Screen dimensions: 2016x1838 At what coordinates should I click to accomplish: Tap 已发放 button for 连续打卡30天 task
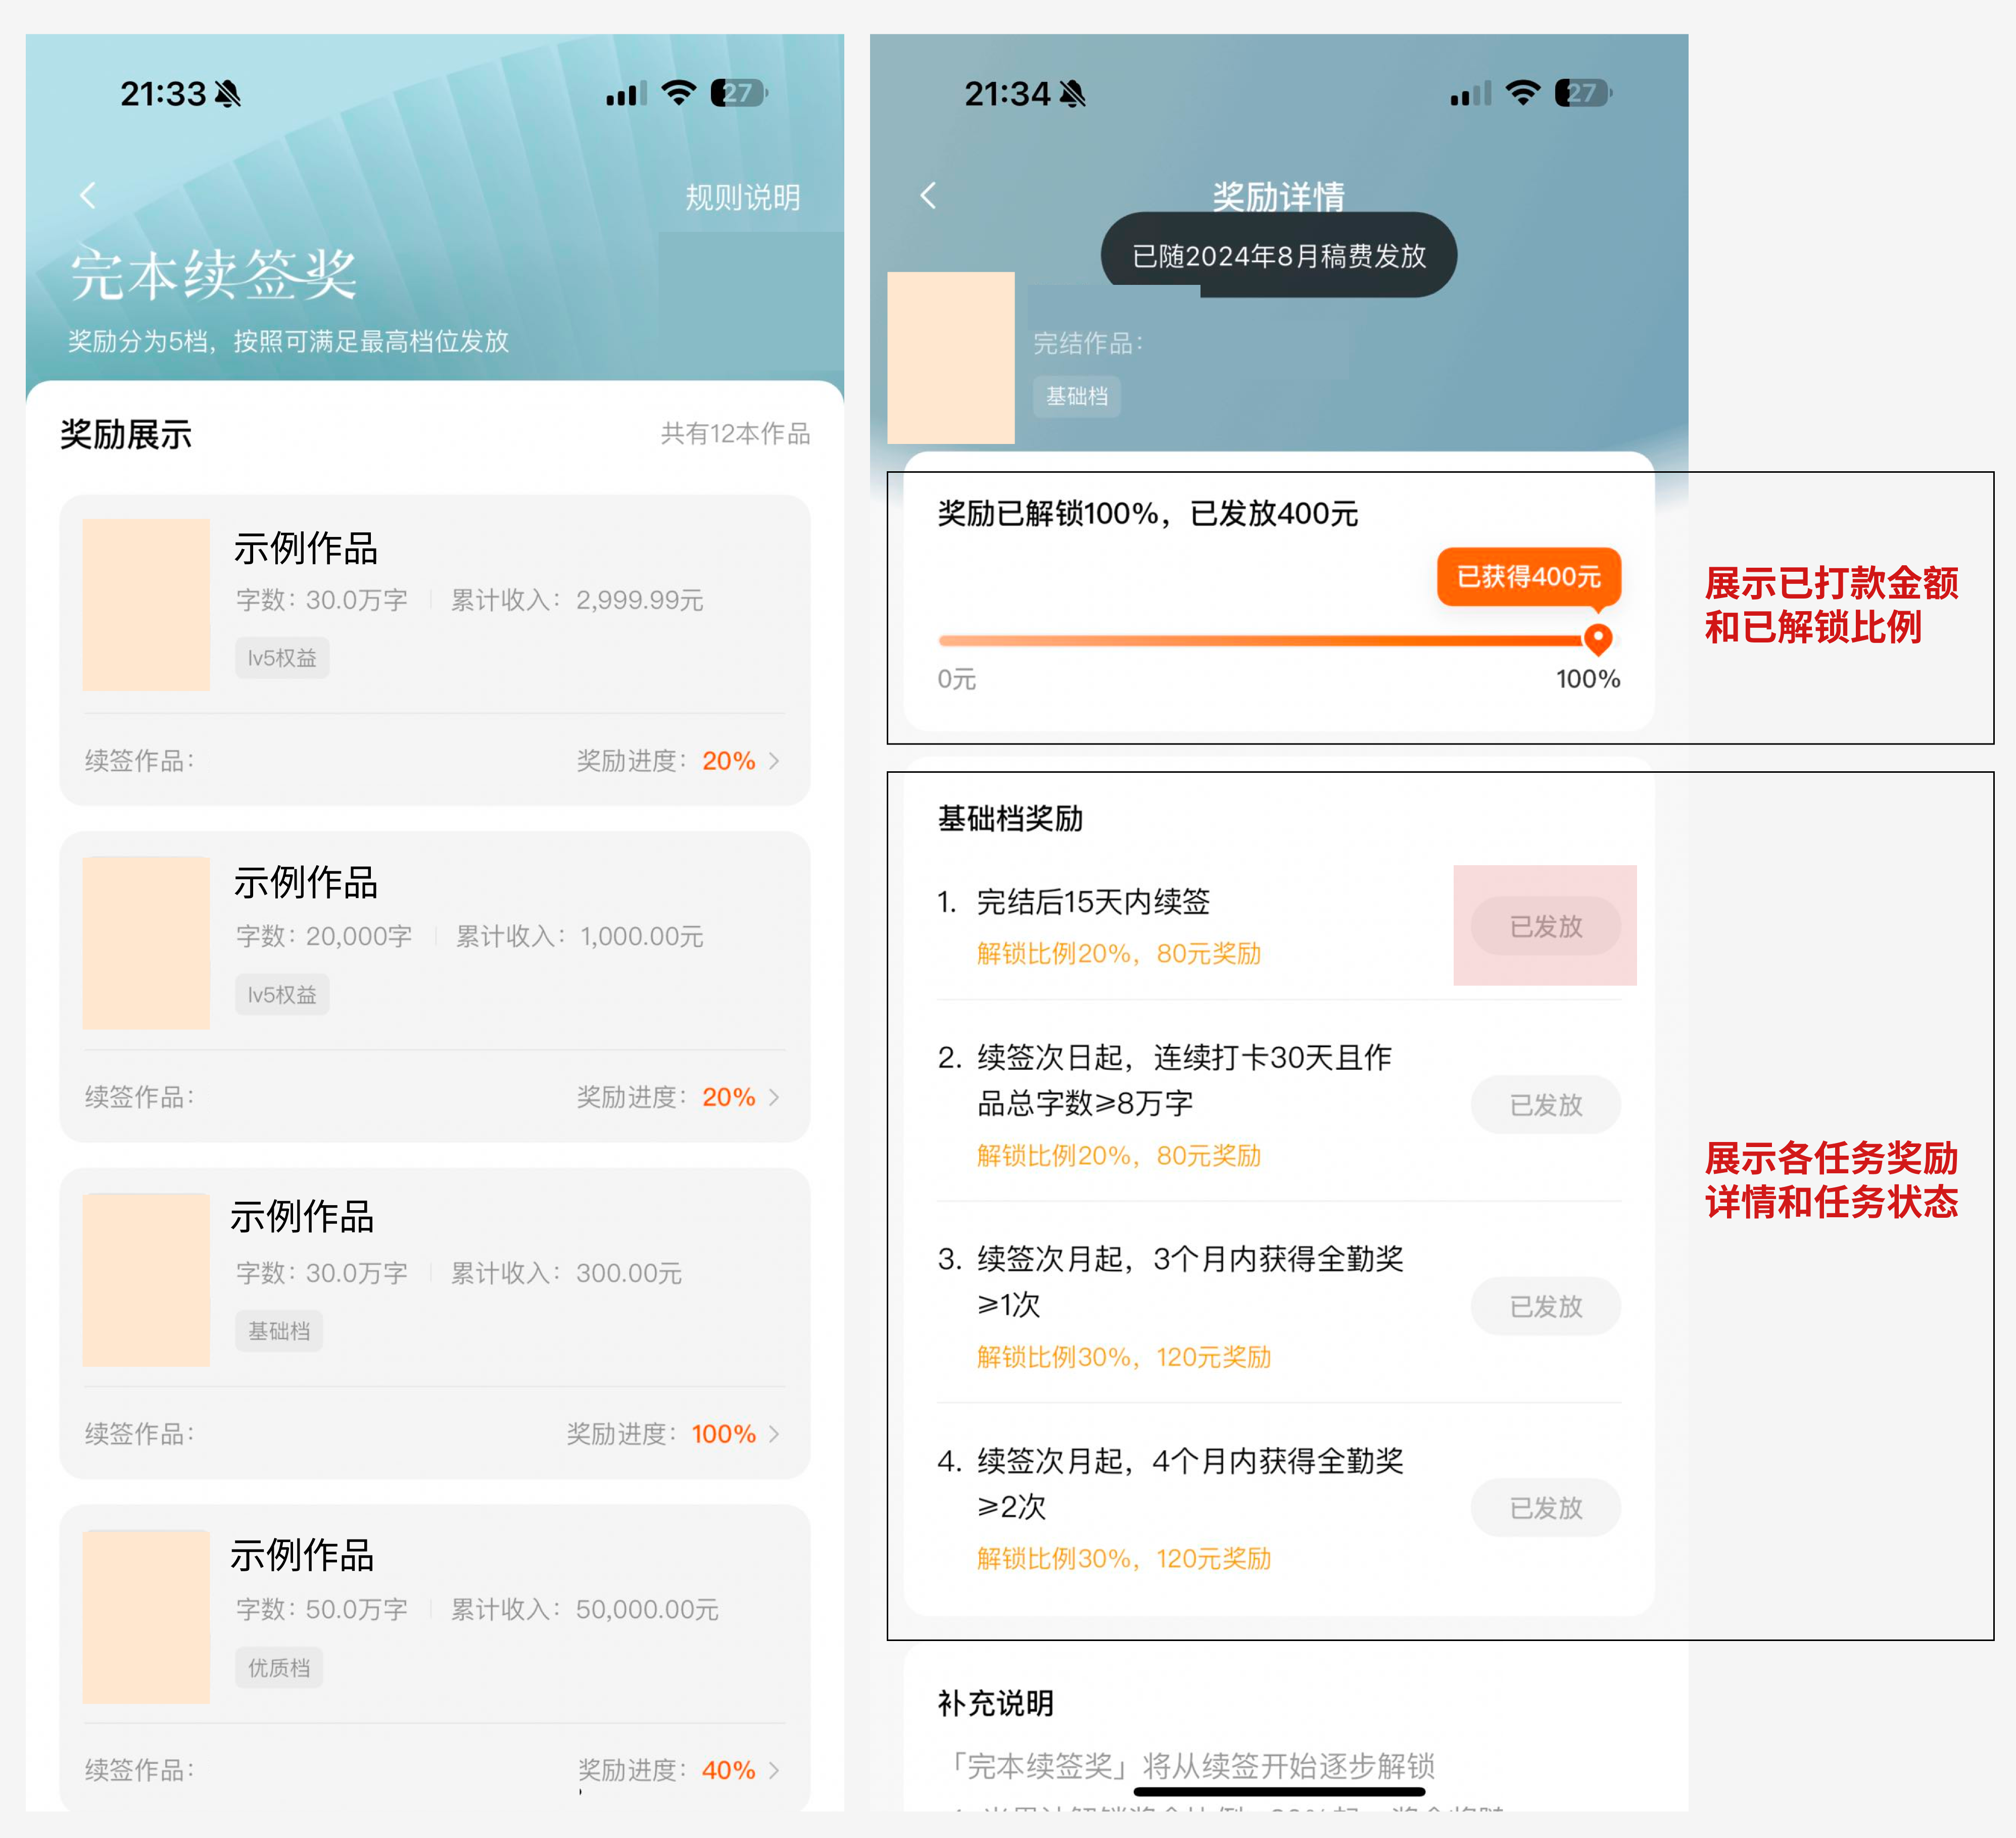point(1545,1105)
